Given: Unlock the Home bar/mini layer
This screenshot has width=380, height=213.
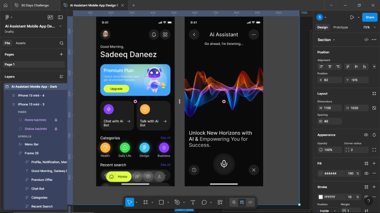Looking at the screenshot, I should pyautogui.click(x=56, y=120).
